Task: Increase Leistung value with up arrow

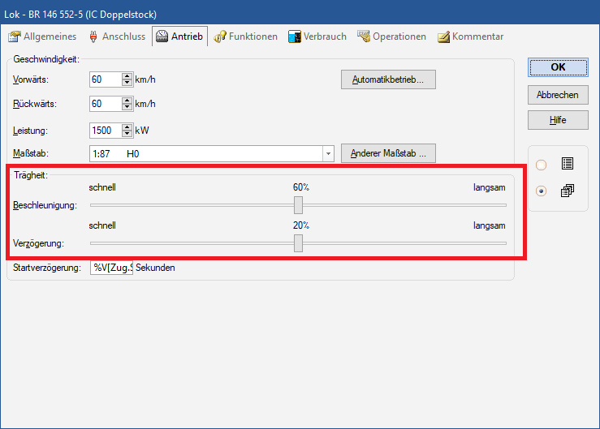Action: pos(127,127)
